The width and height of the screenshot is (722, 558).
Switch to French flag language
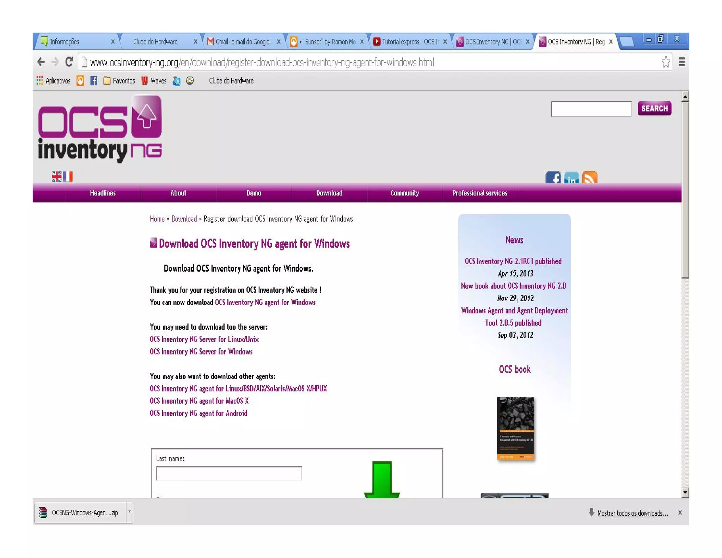point(68,176)
